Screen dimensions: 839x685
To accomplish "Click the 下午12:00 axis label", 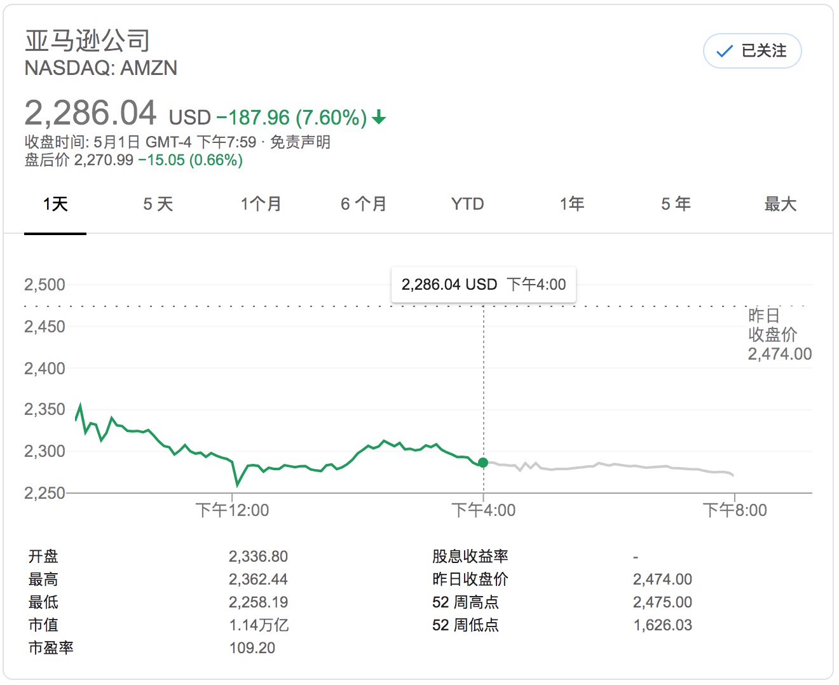I will pyautogui.click(x=232, y=510).
